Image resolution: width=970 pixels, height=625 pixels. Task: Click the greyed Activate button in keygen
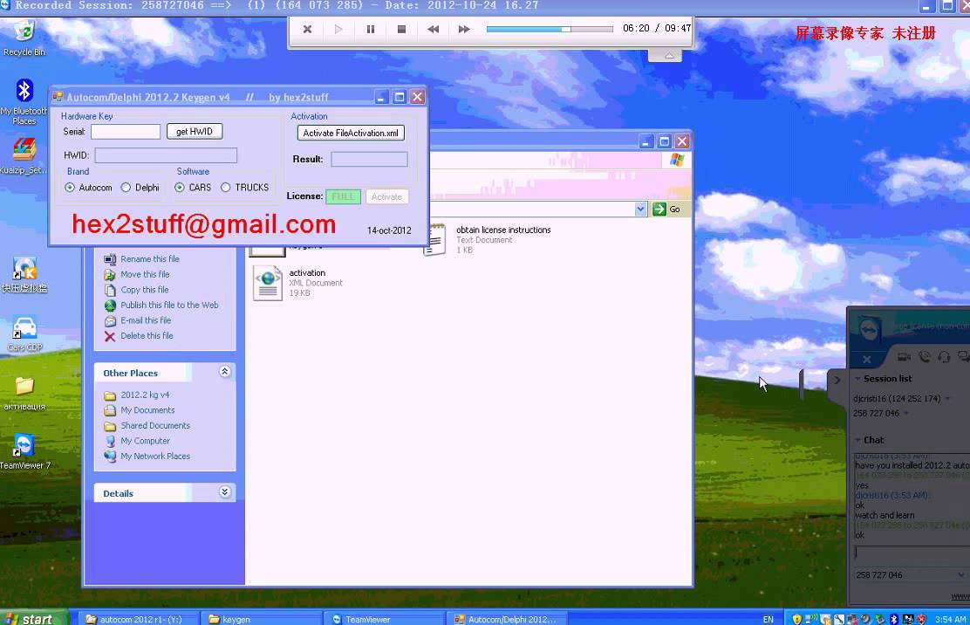386,196
